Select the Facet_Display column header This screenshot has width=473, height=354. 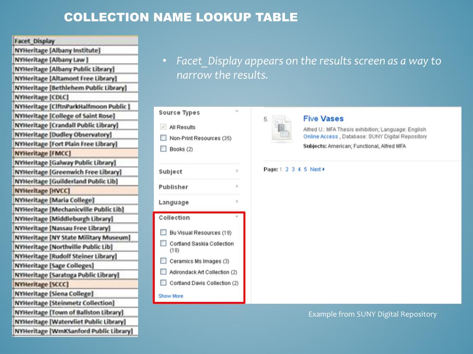click(x=75, y=41)
